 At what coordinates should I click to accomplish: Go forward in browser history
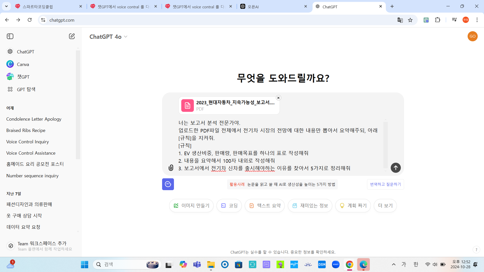click(x=18, y=20)
